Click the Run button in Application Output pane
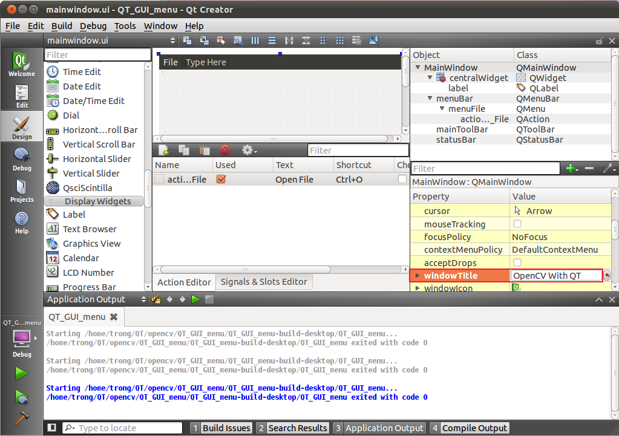Viewport: 619px width, 436px height. 195,299
